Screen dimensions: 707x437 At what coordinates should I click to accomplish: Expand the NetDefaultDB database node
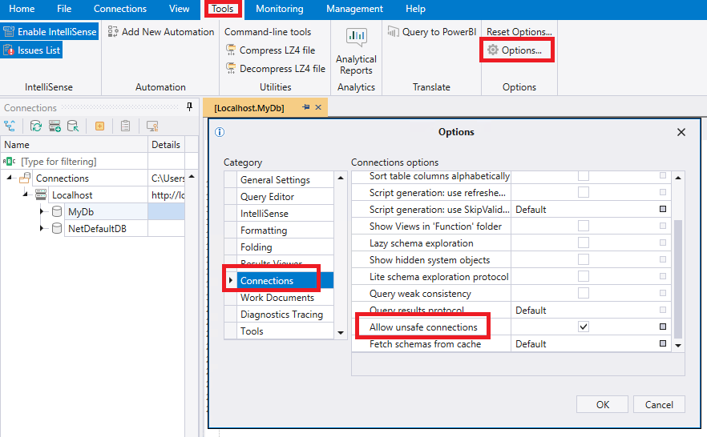click(x=42, y=228)
